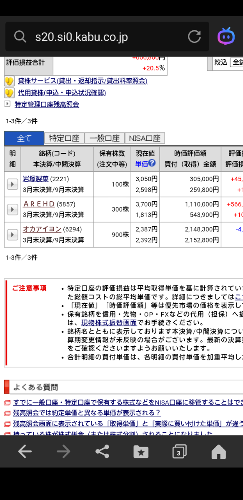Go back with the browser back arrow
The width and height of the screenshot is (243, 500).
pos(25,451)
